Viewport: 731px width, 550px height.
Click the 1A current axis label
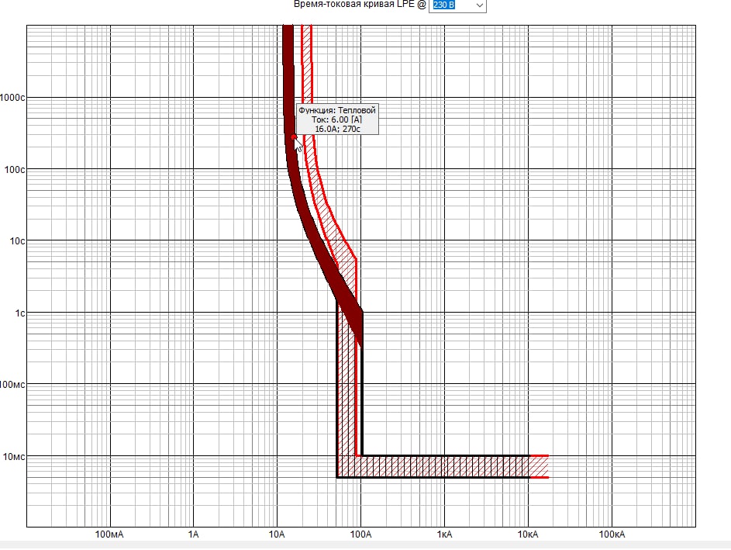(194, 534)
